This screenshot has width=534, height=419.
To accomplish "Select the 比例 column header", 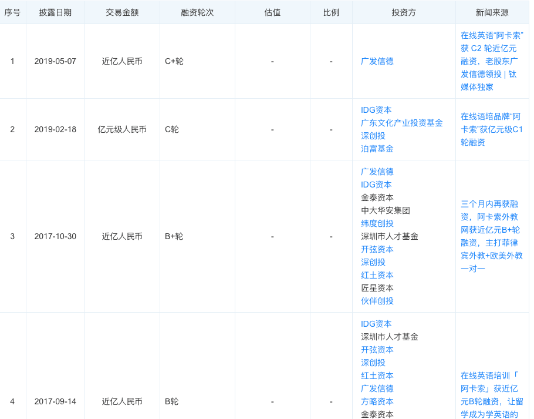I will tap(331, 12).
